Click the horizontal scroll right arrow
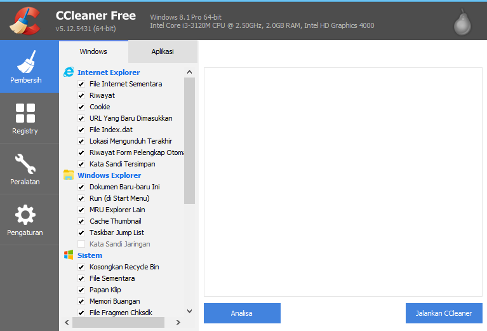 (x=178, y=323)
